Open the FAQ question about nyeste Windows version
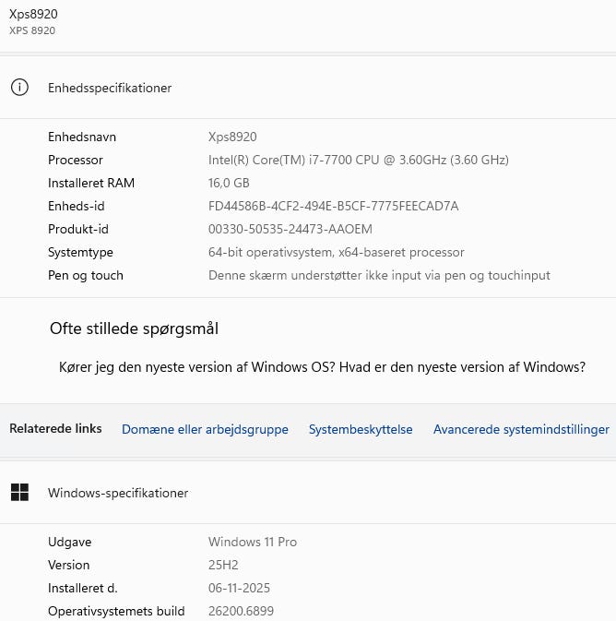Viewport: 616px width, 621px height. 322,366
